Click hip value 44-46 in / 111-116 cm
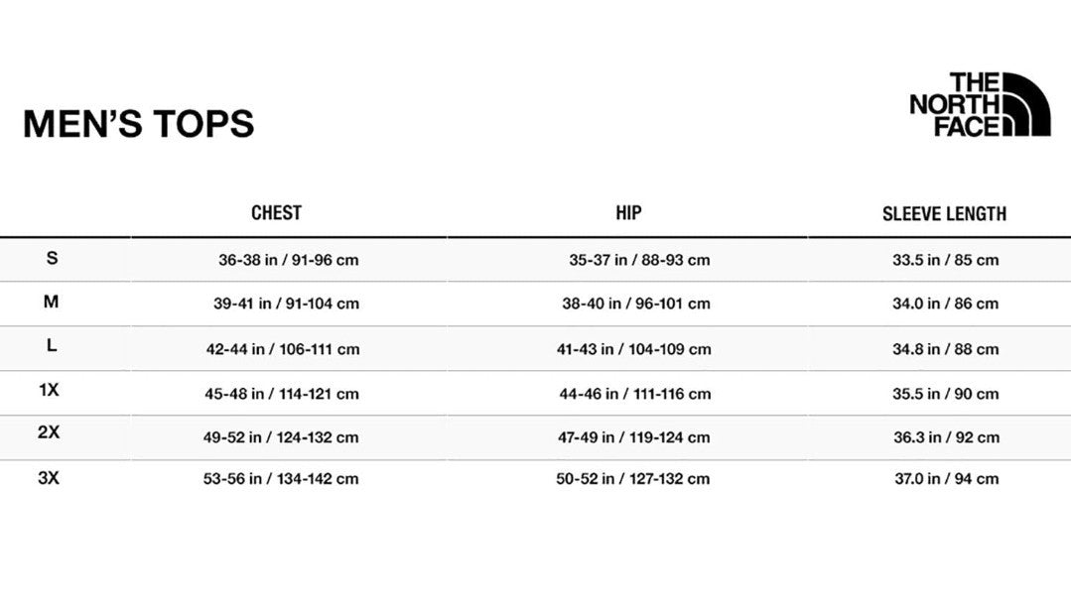 635,394
